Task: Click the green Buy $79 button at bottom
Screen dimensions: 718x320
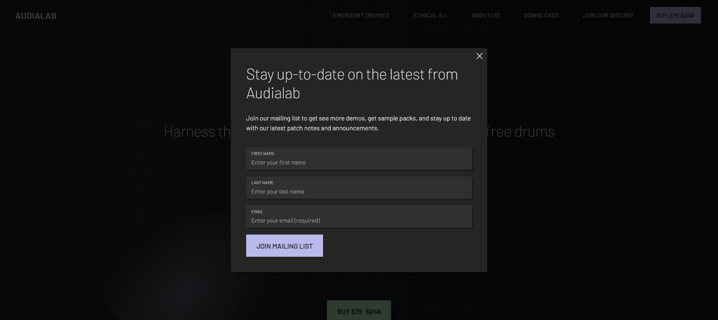Action: click(359, 311)
